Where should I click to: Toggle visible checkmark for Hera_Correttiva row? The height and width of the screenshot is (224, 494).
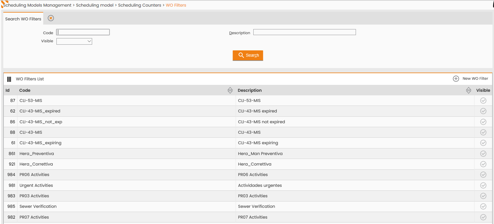[x=483, y=164]
